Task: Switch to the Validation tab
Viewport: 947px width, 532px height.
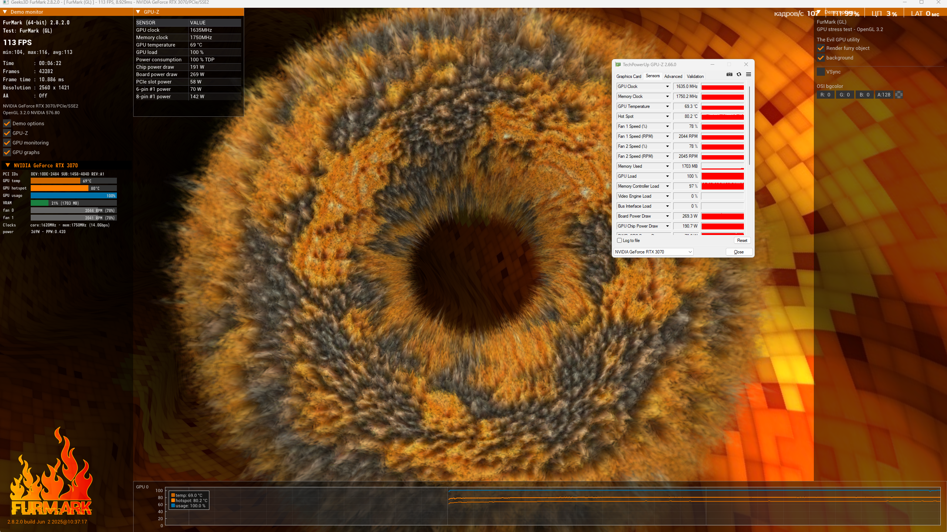Action: pos(695,76)
